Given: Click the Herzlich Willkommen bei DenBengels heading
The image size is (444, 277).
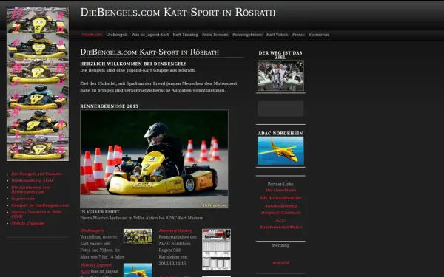Looking at the screenshot, I should 133,64.
